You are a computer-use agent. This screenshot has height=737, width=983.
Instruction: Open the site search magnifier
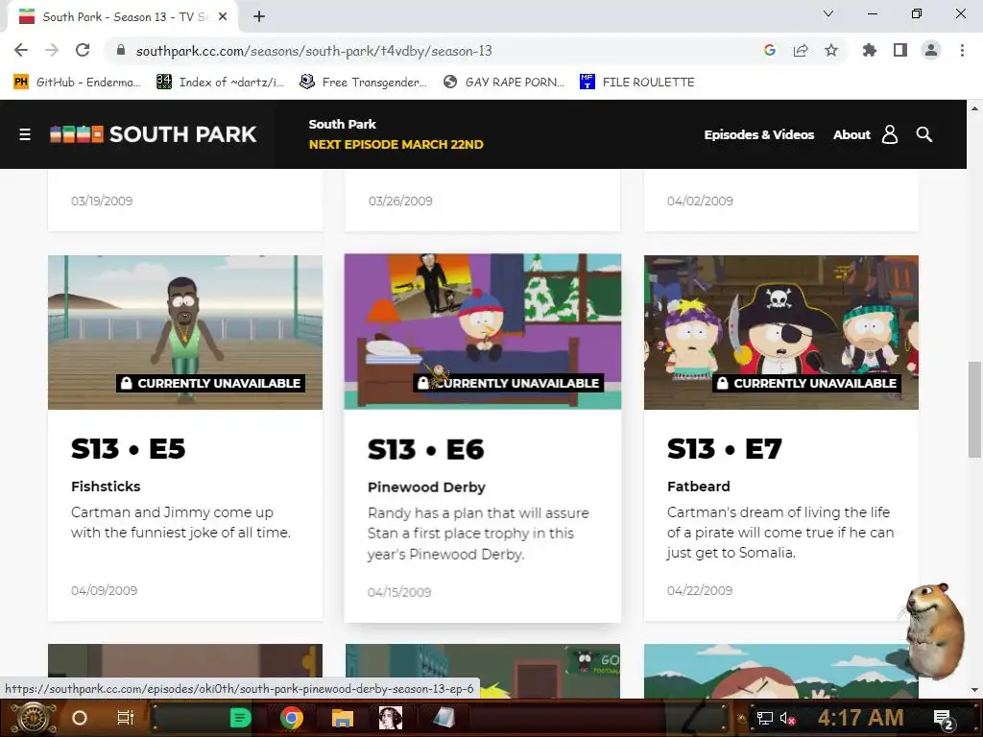coord(924,134)
